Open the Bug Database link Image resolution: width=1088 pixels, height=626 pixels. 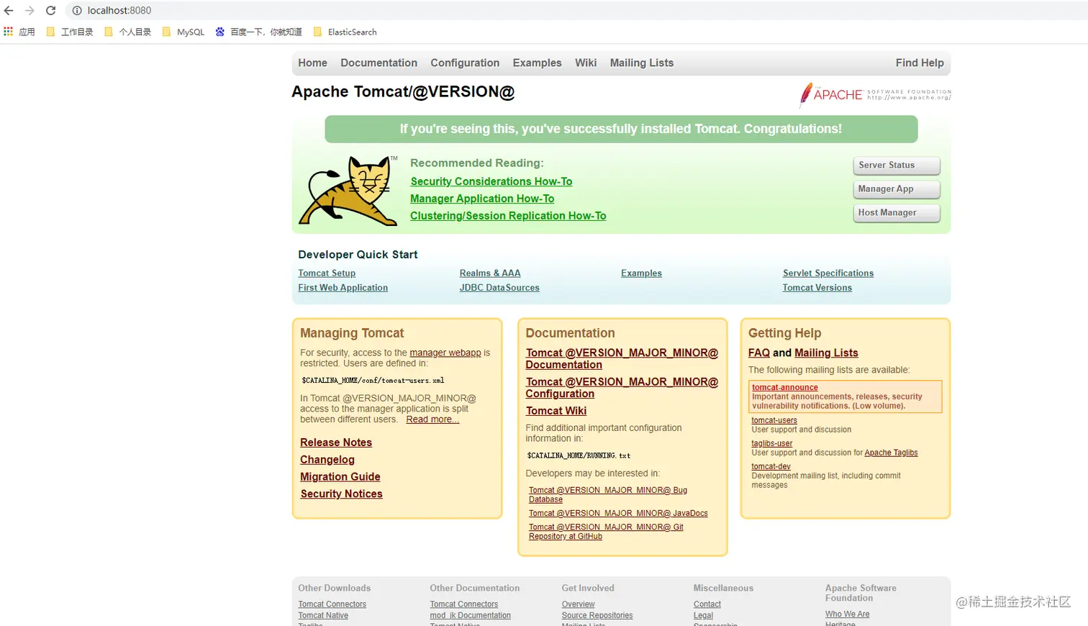point(608,495)
